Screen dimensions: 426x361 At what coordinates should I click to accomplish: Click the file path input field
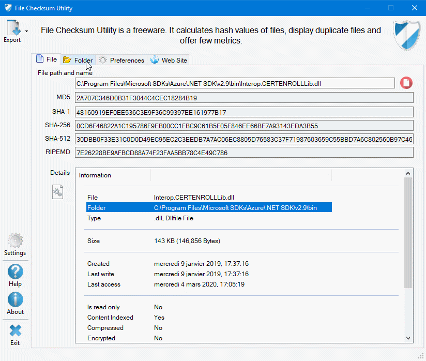(235, 83)
